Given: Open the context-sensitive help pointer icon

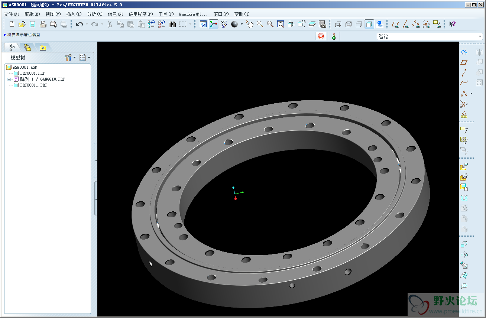Looking at the screenshot, I should (x=452, y=24).
